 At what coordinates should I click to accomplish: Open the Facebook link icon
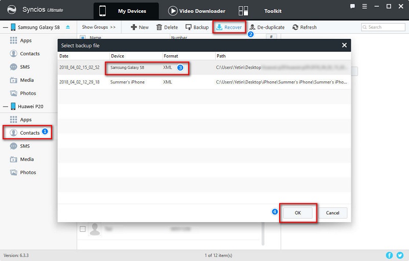pos(389,255)
